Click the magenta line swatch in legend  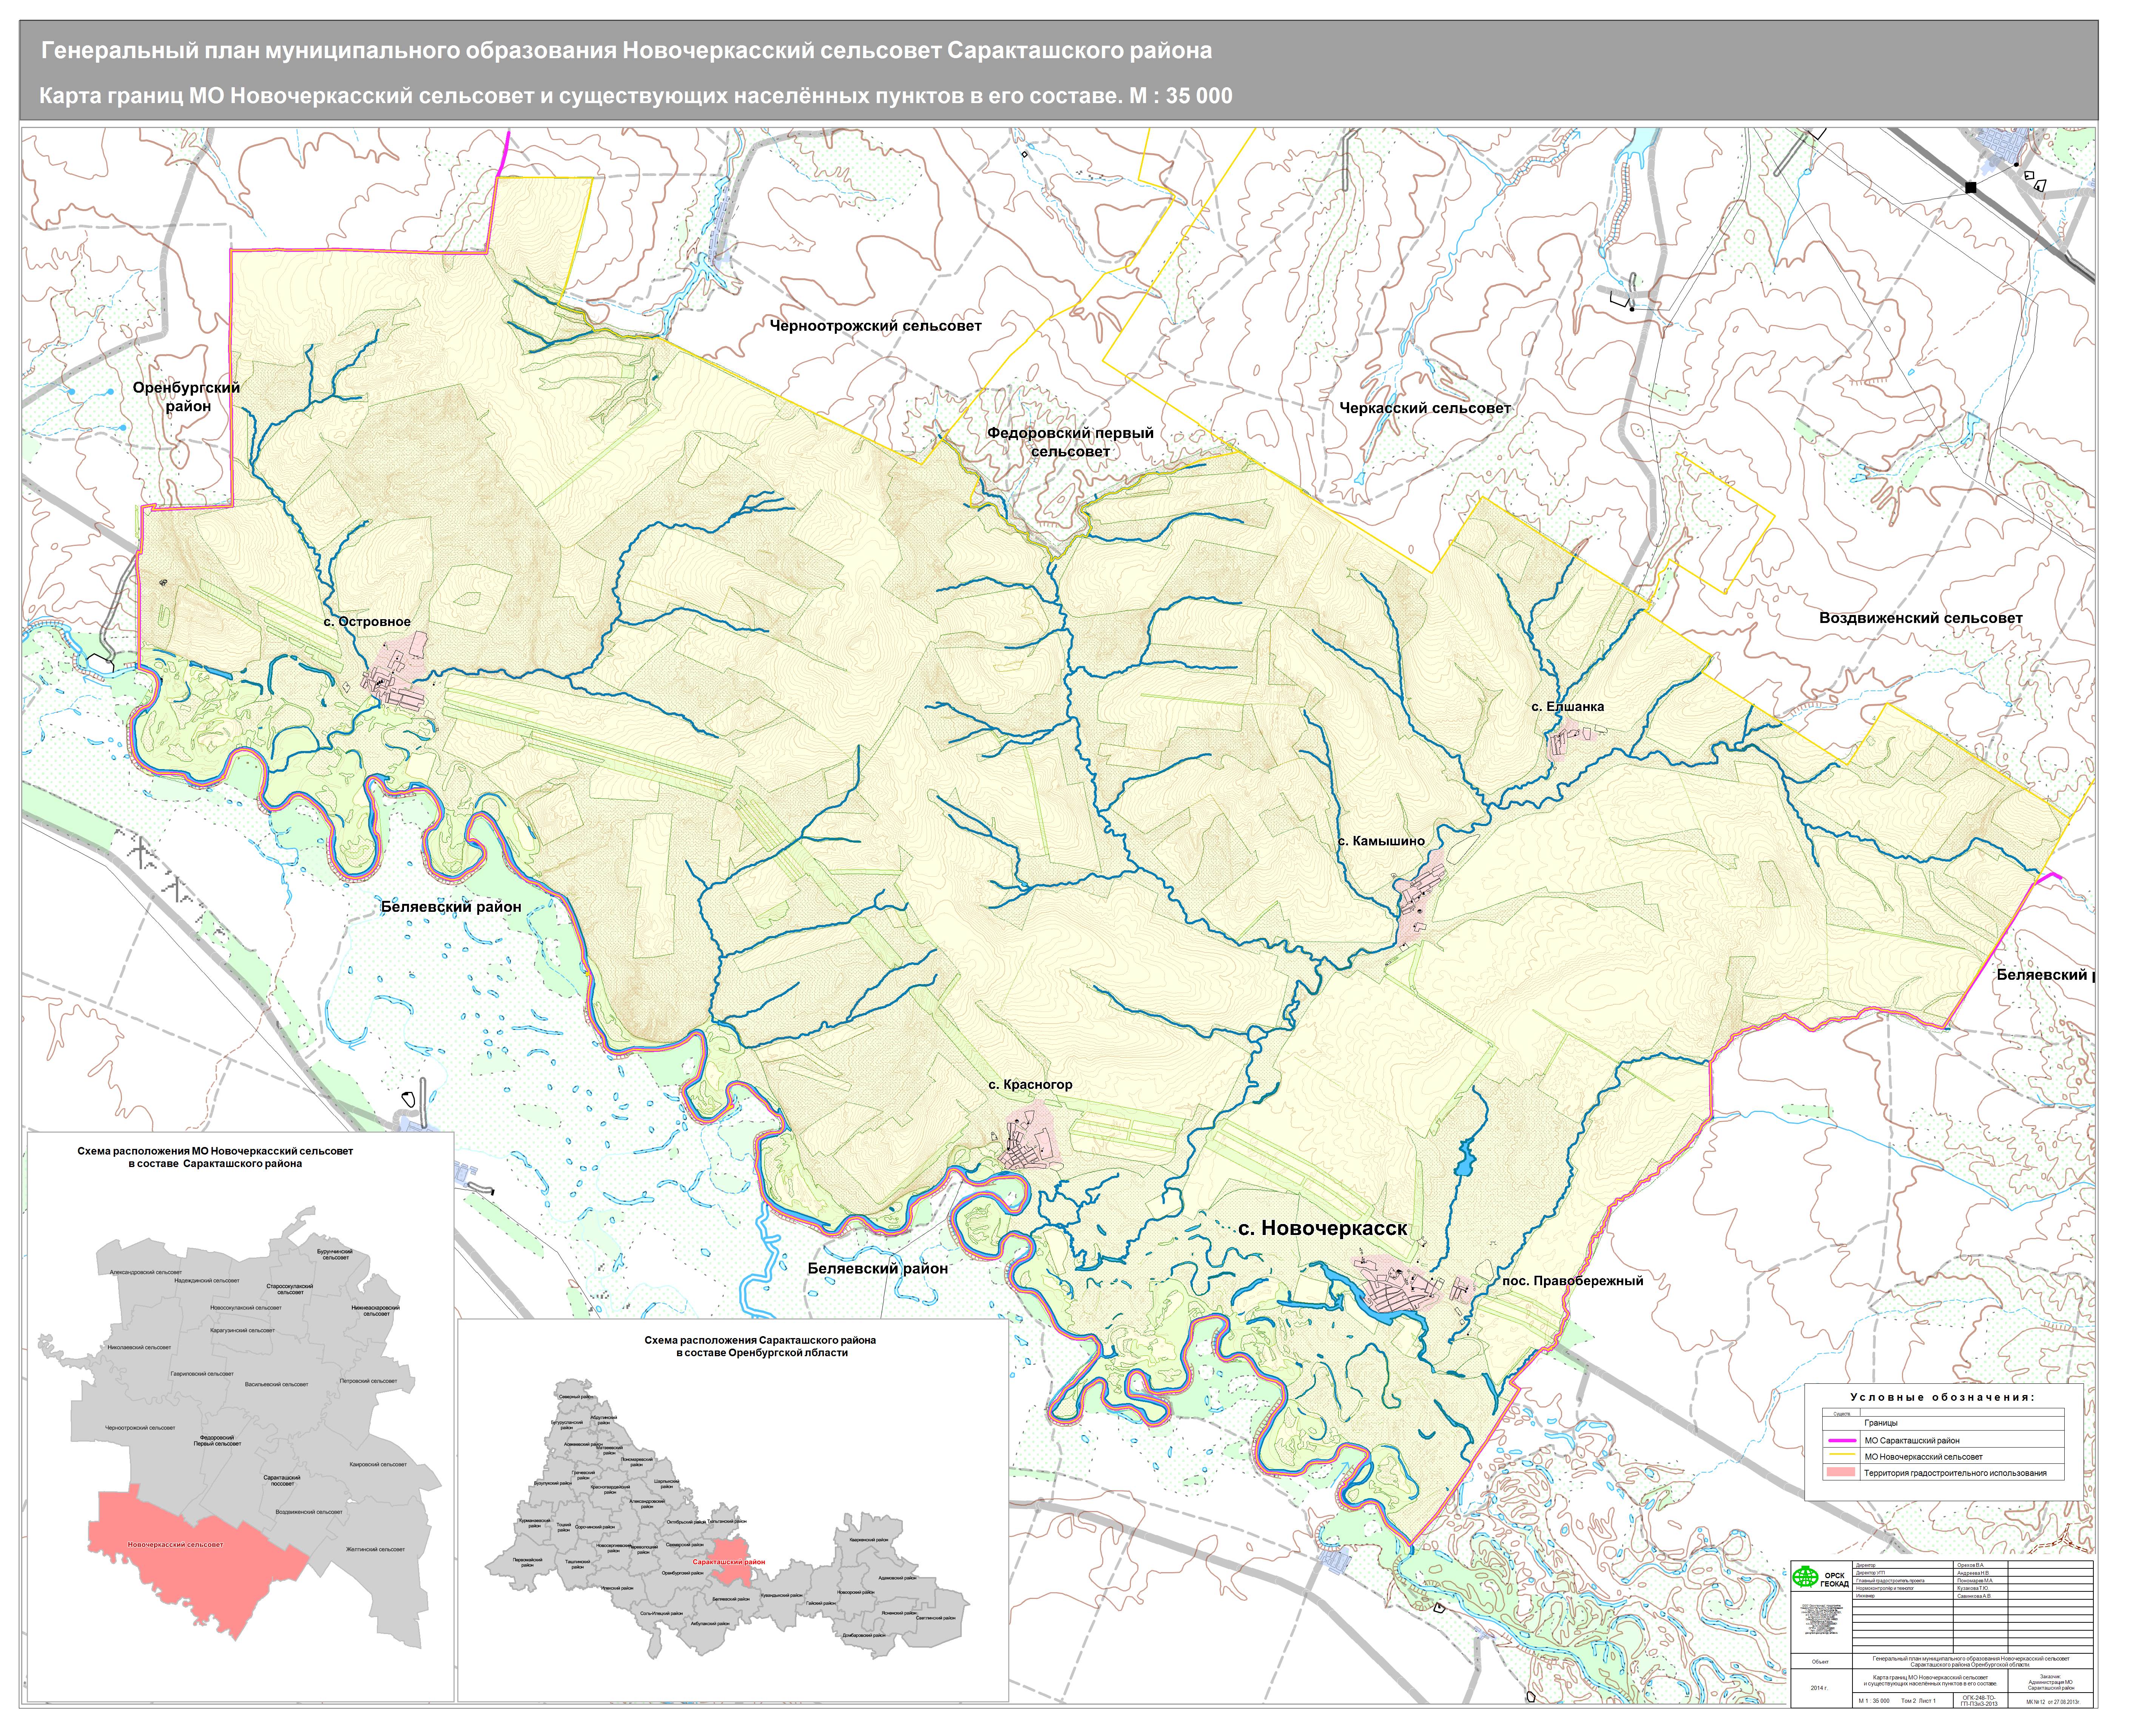pyautogui.click(x=1842, y=1441)
